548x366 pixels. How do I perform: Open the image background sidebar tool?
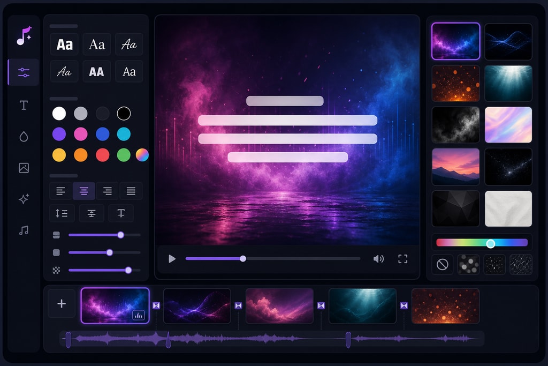(24, 168)
